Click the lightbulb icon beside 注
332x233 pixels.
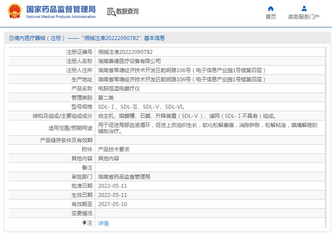point(84,223)
